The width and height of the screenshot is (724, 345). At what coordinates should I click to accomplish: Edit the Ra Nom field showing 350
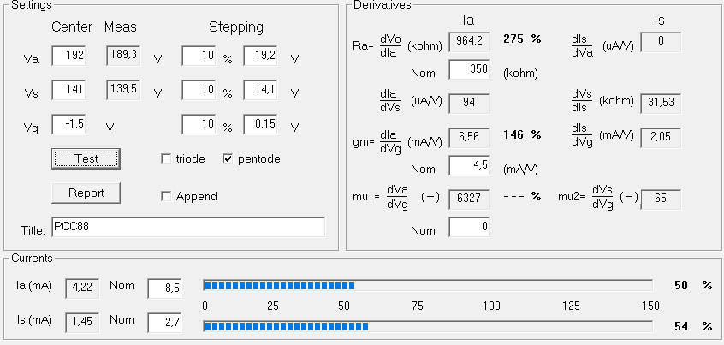pyautogui.click(x=469, y=69)
